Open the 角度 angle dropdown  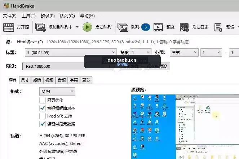pos(141,52)
